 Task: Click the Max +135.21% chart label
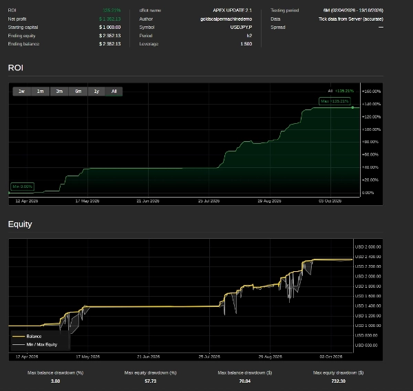point(335,101)
